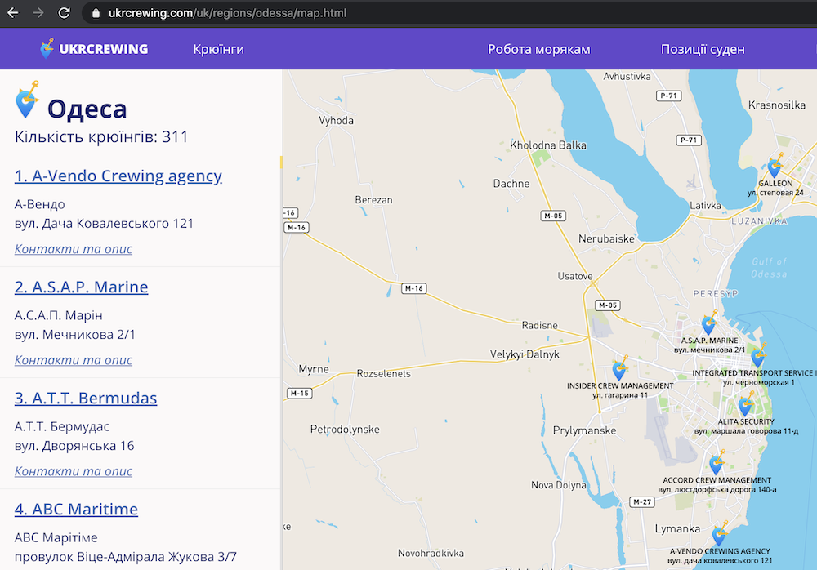Open the 4. ABC Maritime link
This screenshot has width=817, height=570.
(76, 509)
